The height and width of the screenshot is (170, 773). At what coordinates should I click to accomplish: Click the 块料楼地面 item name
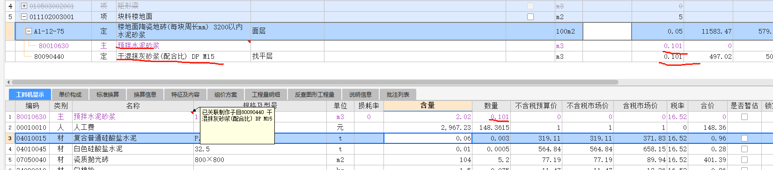coord(135,17)
